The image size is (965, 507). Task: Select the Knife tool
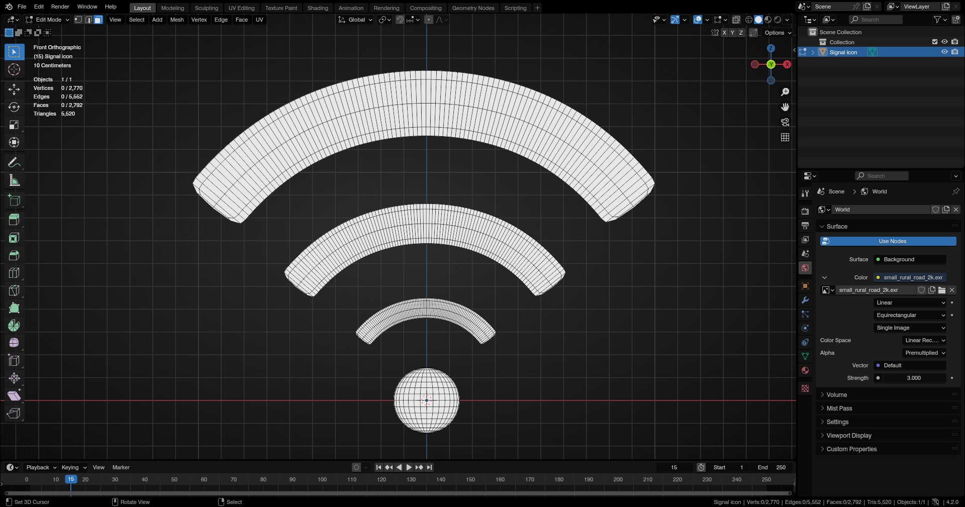[14, 290]
